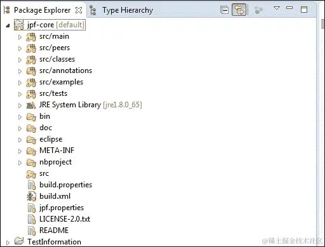Click the bin folder icon

point(31,117)
